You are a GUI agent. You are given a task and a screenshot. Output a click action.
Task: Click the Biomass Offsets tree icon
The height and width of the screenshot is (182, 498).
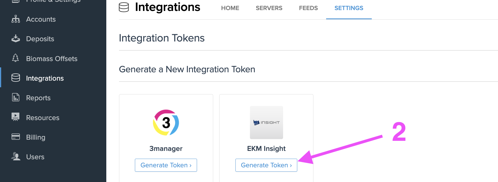tap(16, 58)
